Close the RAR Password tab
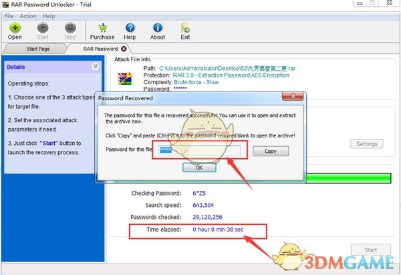Image resolution: width=401 pixels, height=275 pixels. pos(124,49)
